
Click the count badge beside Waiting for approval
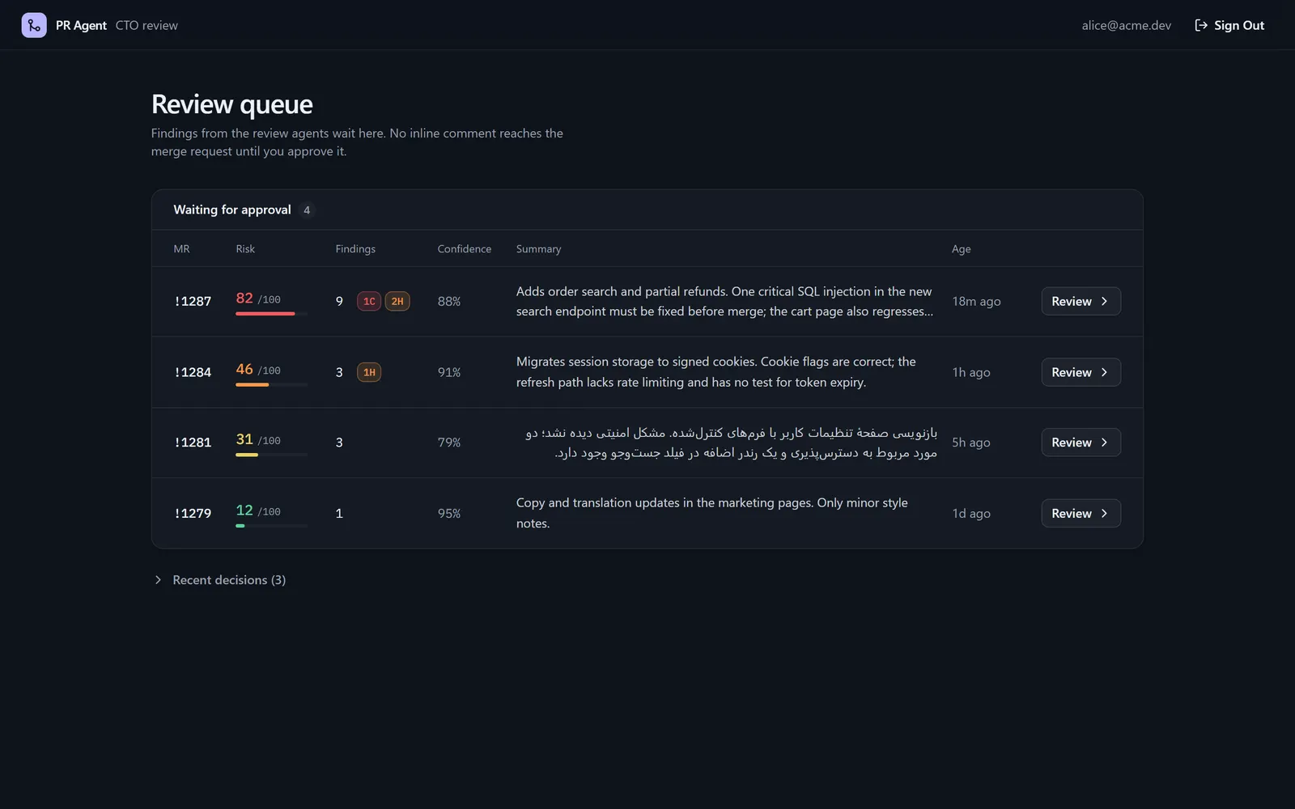(x=307, y=210)
